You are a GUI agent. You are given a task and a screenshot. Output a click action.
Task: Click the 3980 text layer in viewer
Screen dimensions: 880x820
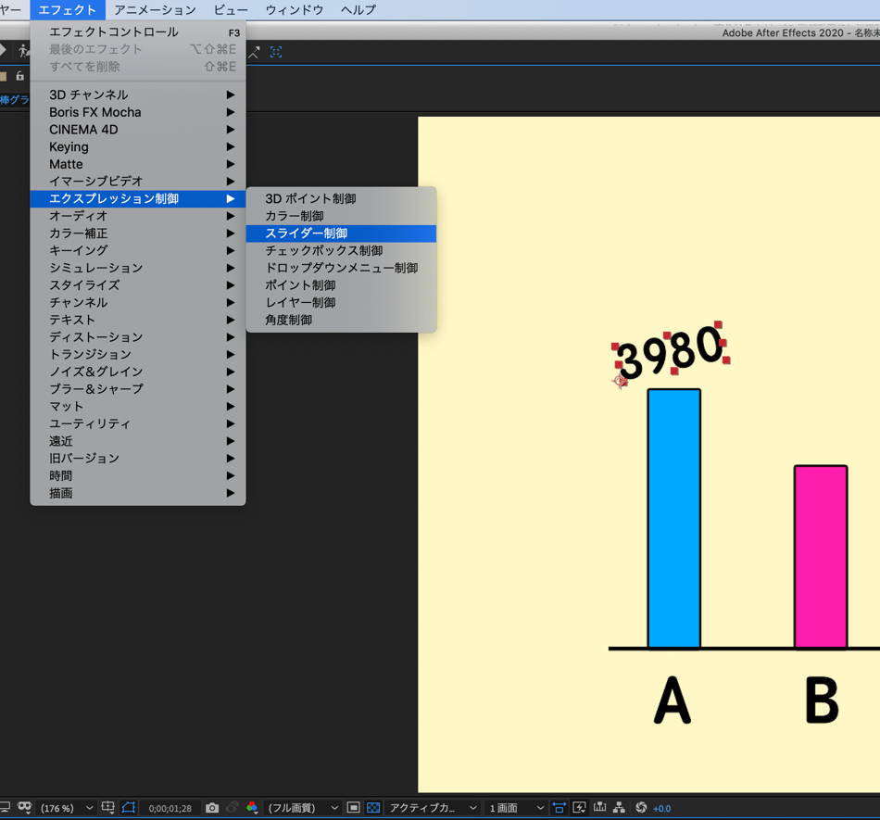(670, 352)
